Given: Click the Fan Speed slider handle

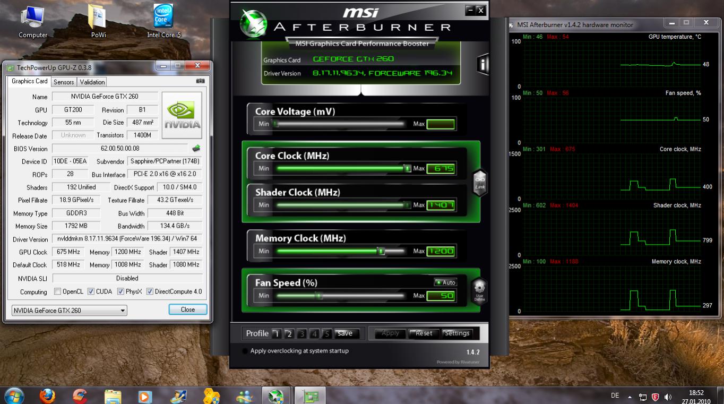Looking at the screenshot, I should click(x=318, y=296).
